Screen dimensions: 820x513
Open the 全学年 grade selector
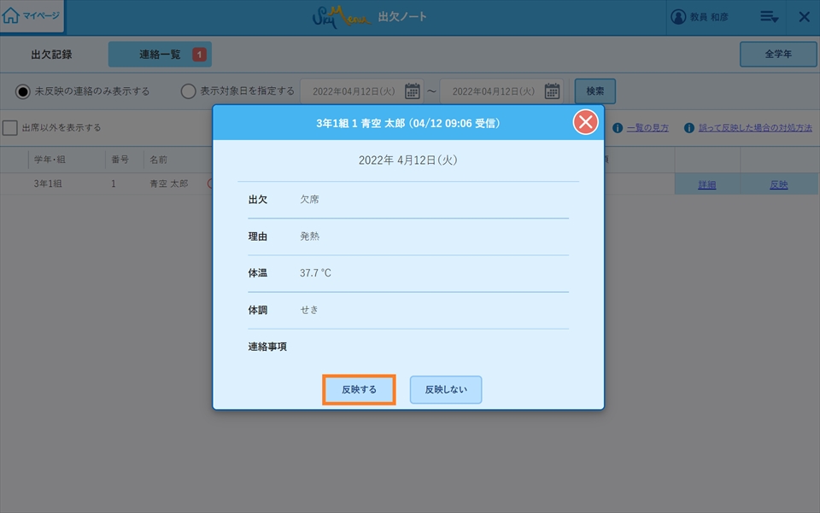[x=777, y=55]
